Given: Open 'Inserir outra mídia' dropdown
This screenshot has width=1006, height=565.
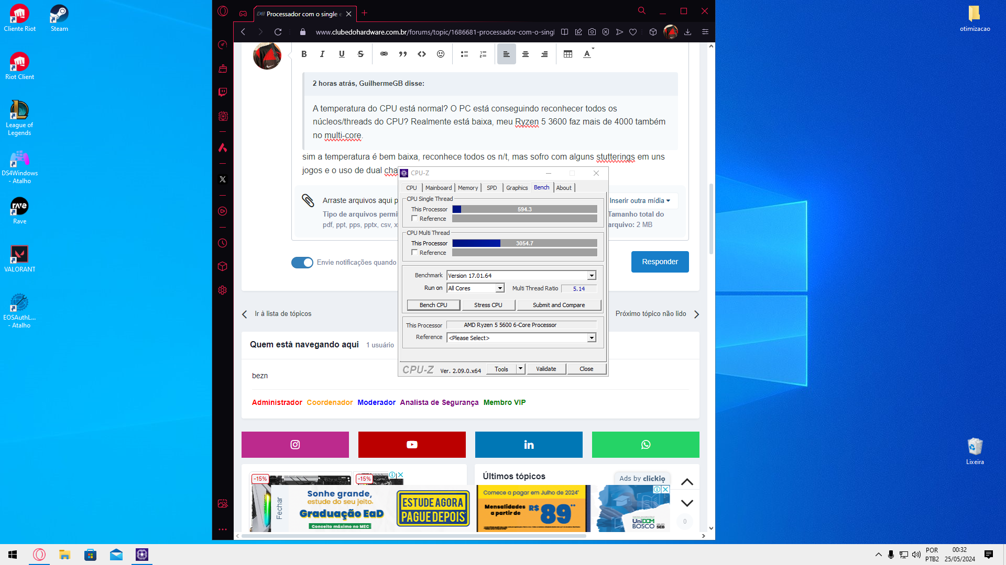Looking at the screenshot, I should click(x=640, y=201).
